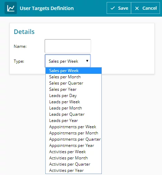Choose Leads per Week option
The height and width of the screenshot is (175, 162).
tap(73, 102)
